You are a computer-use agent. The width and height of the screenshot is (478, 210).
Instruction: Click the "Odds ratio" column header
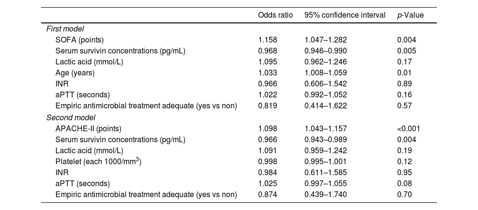pos(275,15)
